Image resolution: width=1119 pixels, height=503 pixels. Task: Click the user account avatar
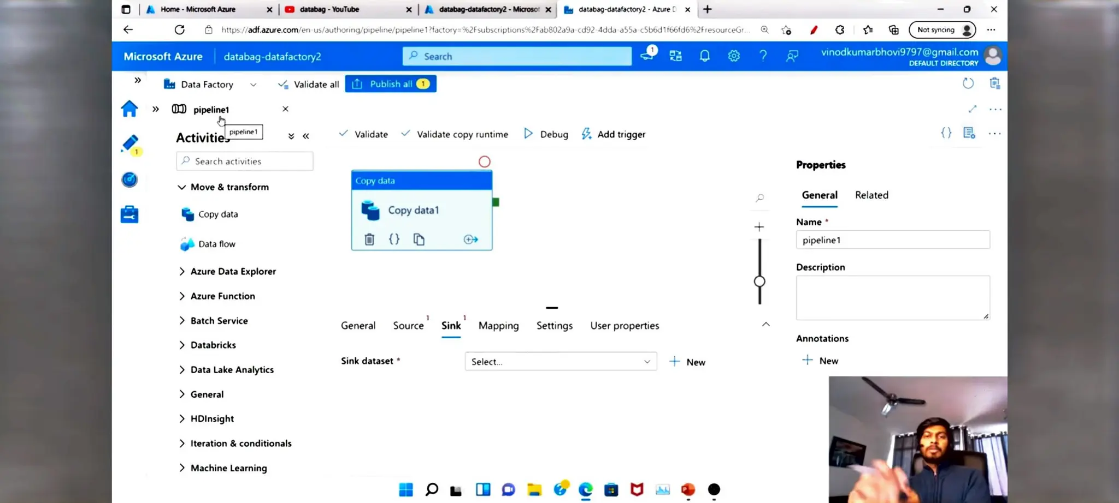click(993, 56)
